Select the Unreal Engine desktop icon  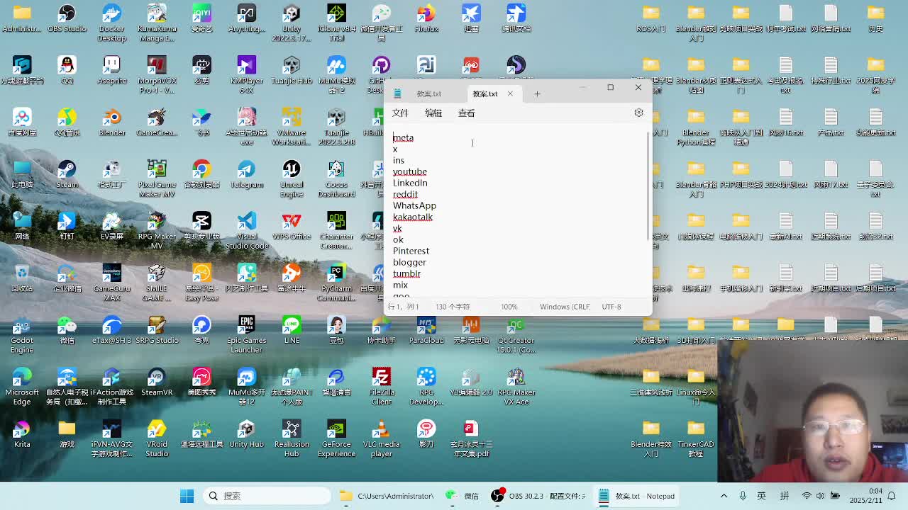pyautogui.click(x=292, y=178)
